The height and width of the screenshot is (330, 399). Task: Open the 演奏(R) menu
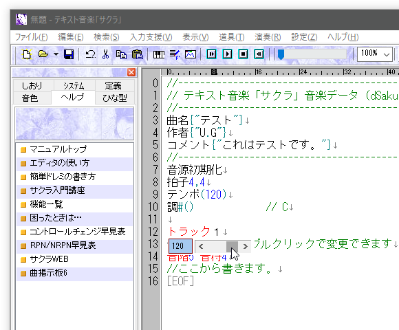[268, 37]
